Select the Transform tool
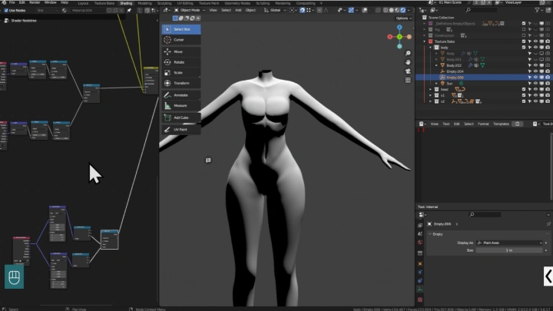Image resolution: width=553 pixels, height=311 pixels. pyautogui.click(x=180, y=83)
